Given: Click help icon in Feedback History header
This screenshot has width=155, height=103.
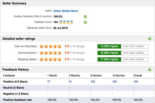Looking at the screenshot, I should [150, 69].
